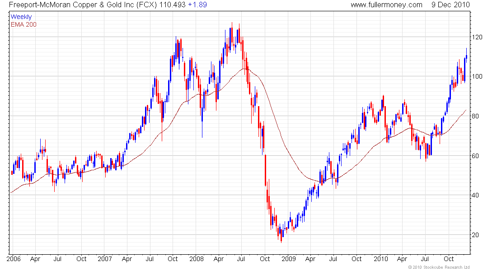Click the 2010 year label on time axis
Image resolution: width=497 pixels, height=271 pixels.
381,259
